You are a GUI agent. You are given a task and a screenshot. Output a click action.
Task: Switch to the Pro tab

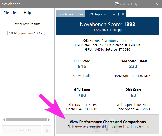point(80,14)
